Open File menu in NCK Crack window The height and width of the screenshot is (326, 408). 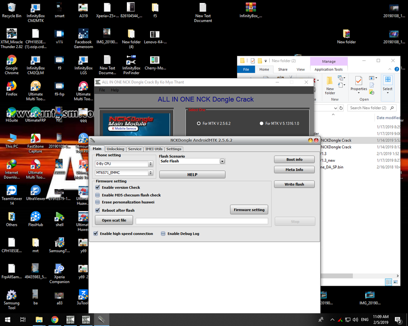(102, 90)
